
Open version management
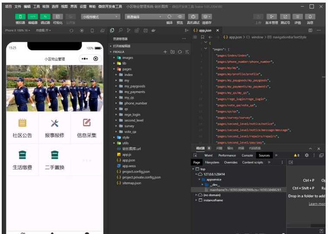[272, 17]
